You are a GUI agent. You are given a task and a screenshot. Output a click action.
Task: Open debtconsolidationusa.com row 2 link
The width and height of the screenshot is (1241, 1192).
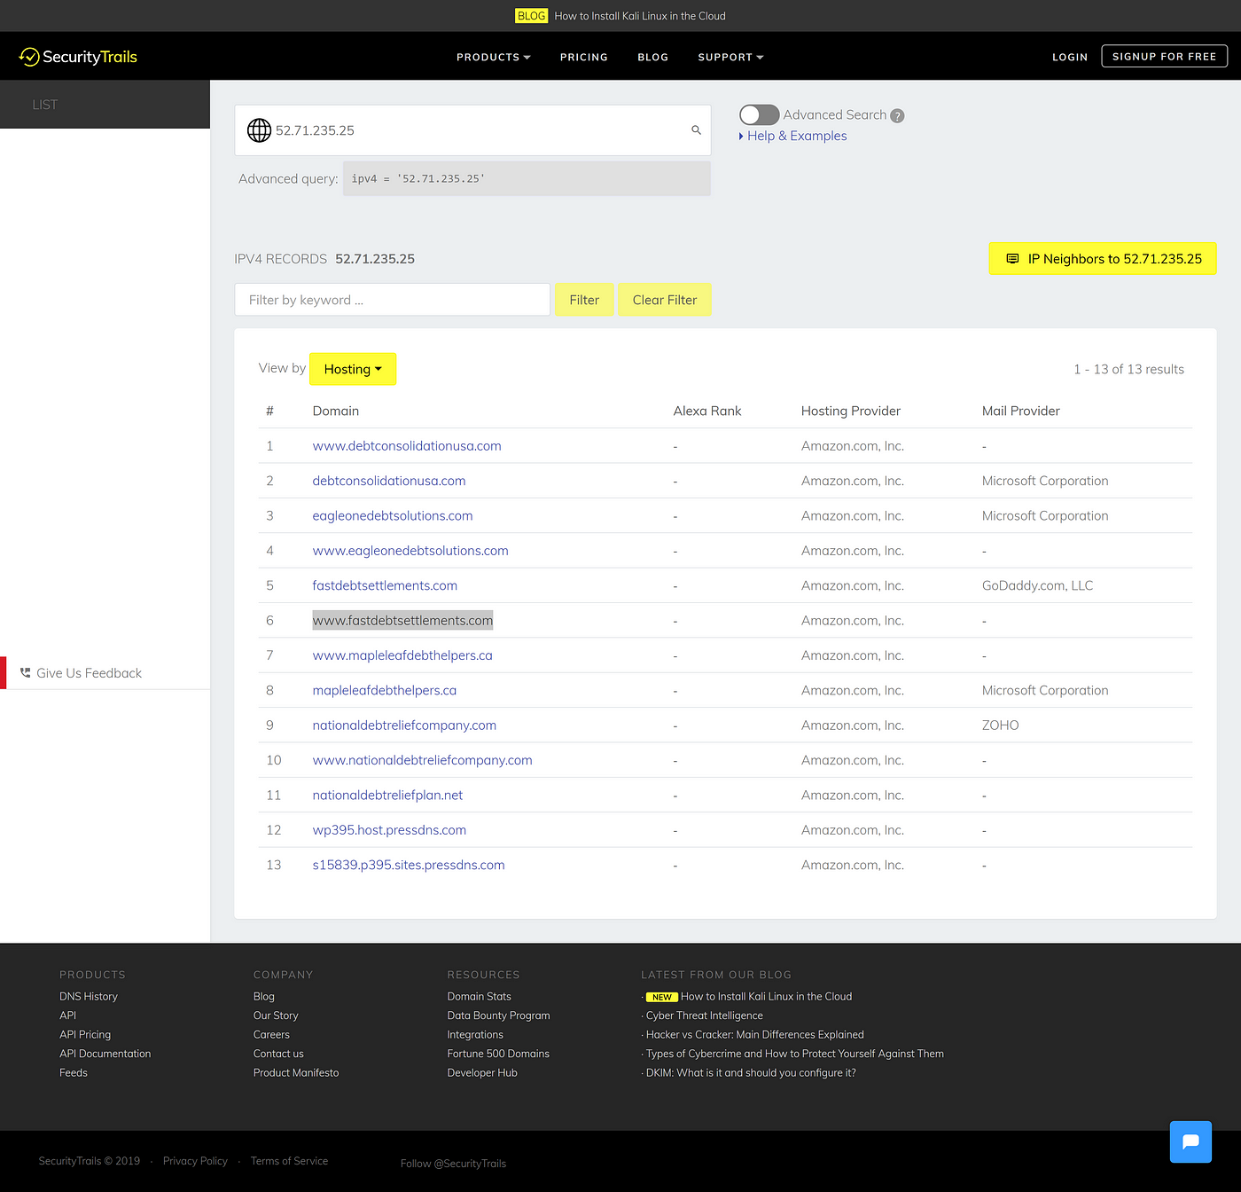389,481
